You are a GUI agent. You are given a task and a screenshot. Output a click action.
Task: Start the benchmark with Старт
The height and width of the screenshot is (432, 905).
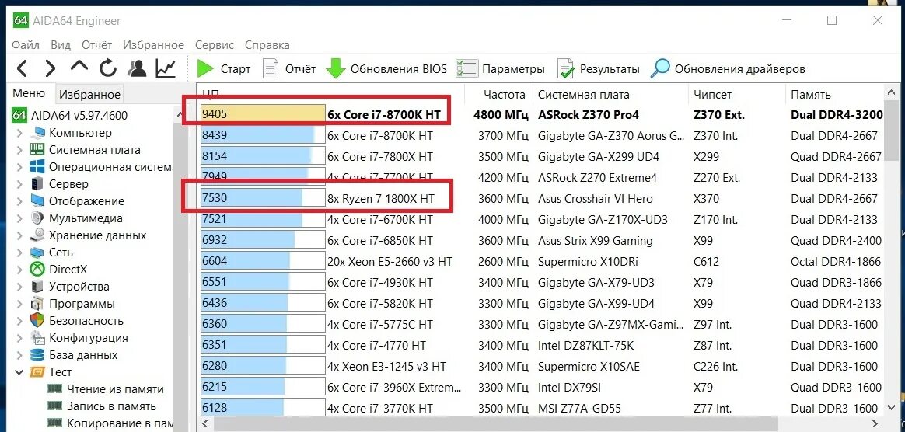[x=224, y=68]
